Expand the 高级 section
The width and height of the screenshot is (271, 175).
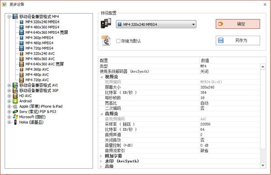101,166
